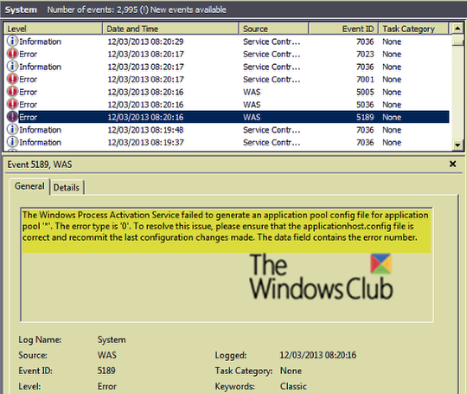Click the scrollbar up arrow in the event list
This screenshot has height=394, width=467.
457,29
